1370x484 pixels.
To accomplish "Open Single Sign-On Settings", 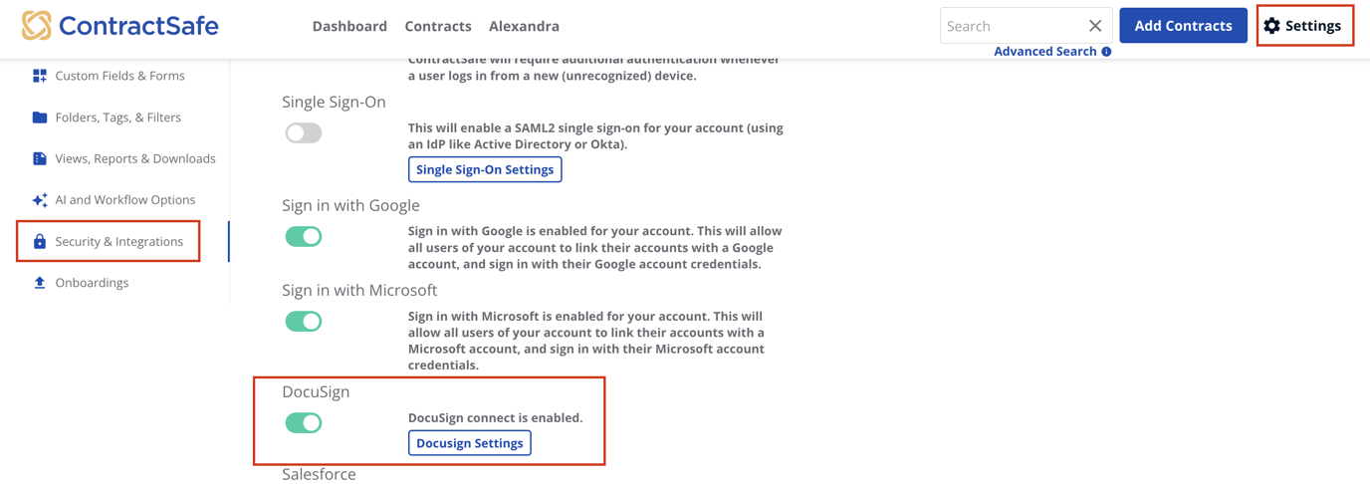I will click(x=485, y=170).
